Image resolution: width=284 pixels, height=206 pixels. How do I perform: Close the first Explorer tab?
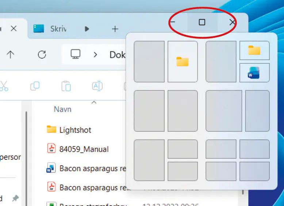point(14,28)
